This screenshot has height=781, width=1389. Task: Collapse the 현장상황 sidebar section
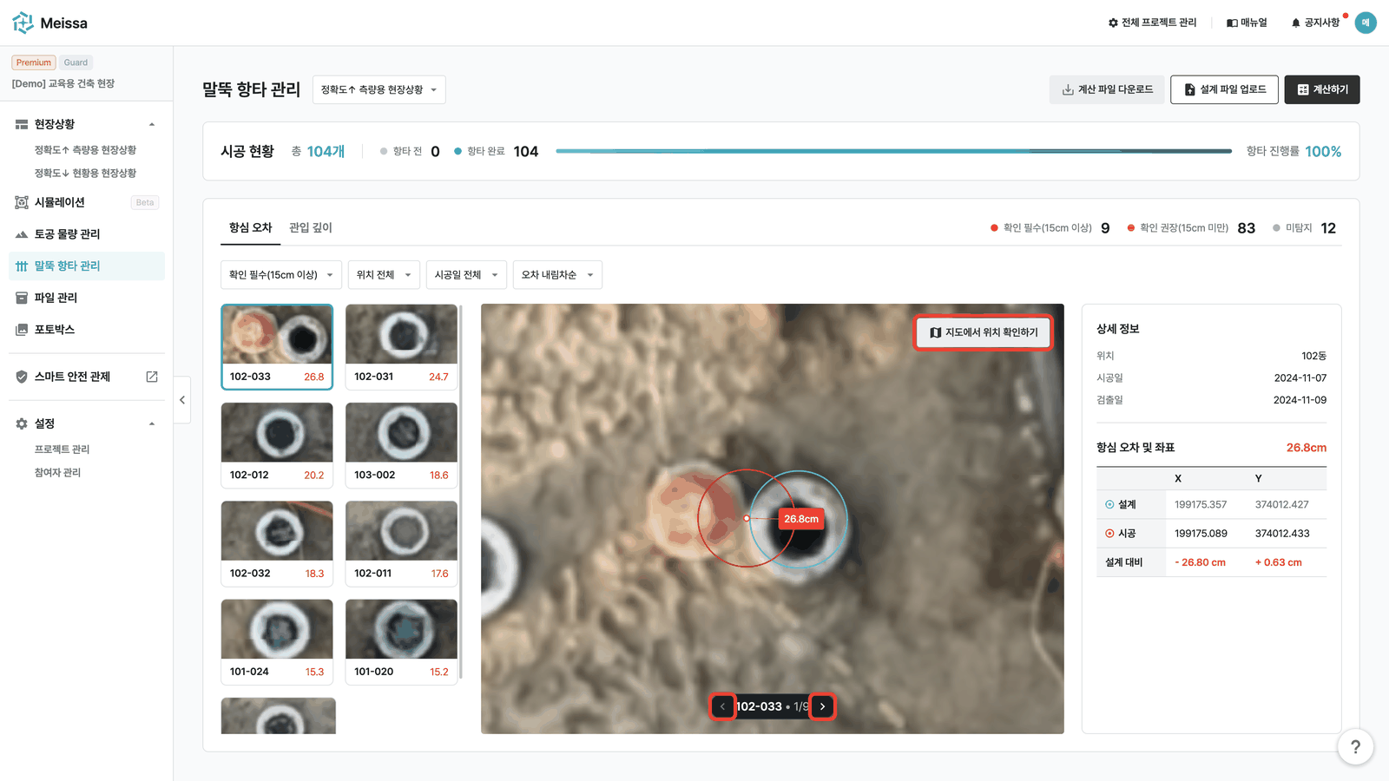(152, 124)
